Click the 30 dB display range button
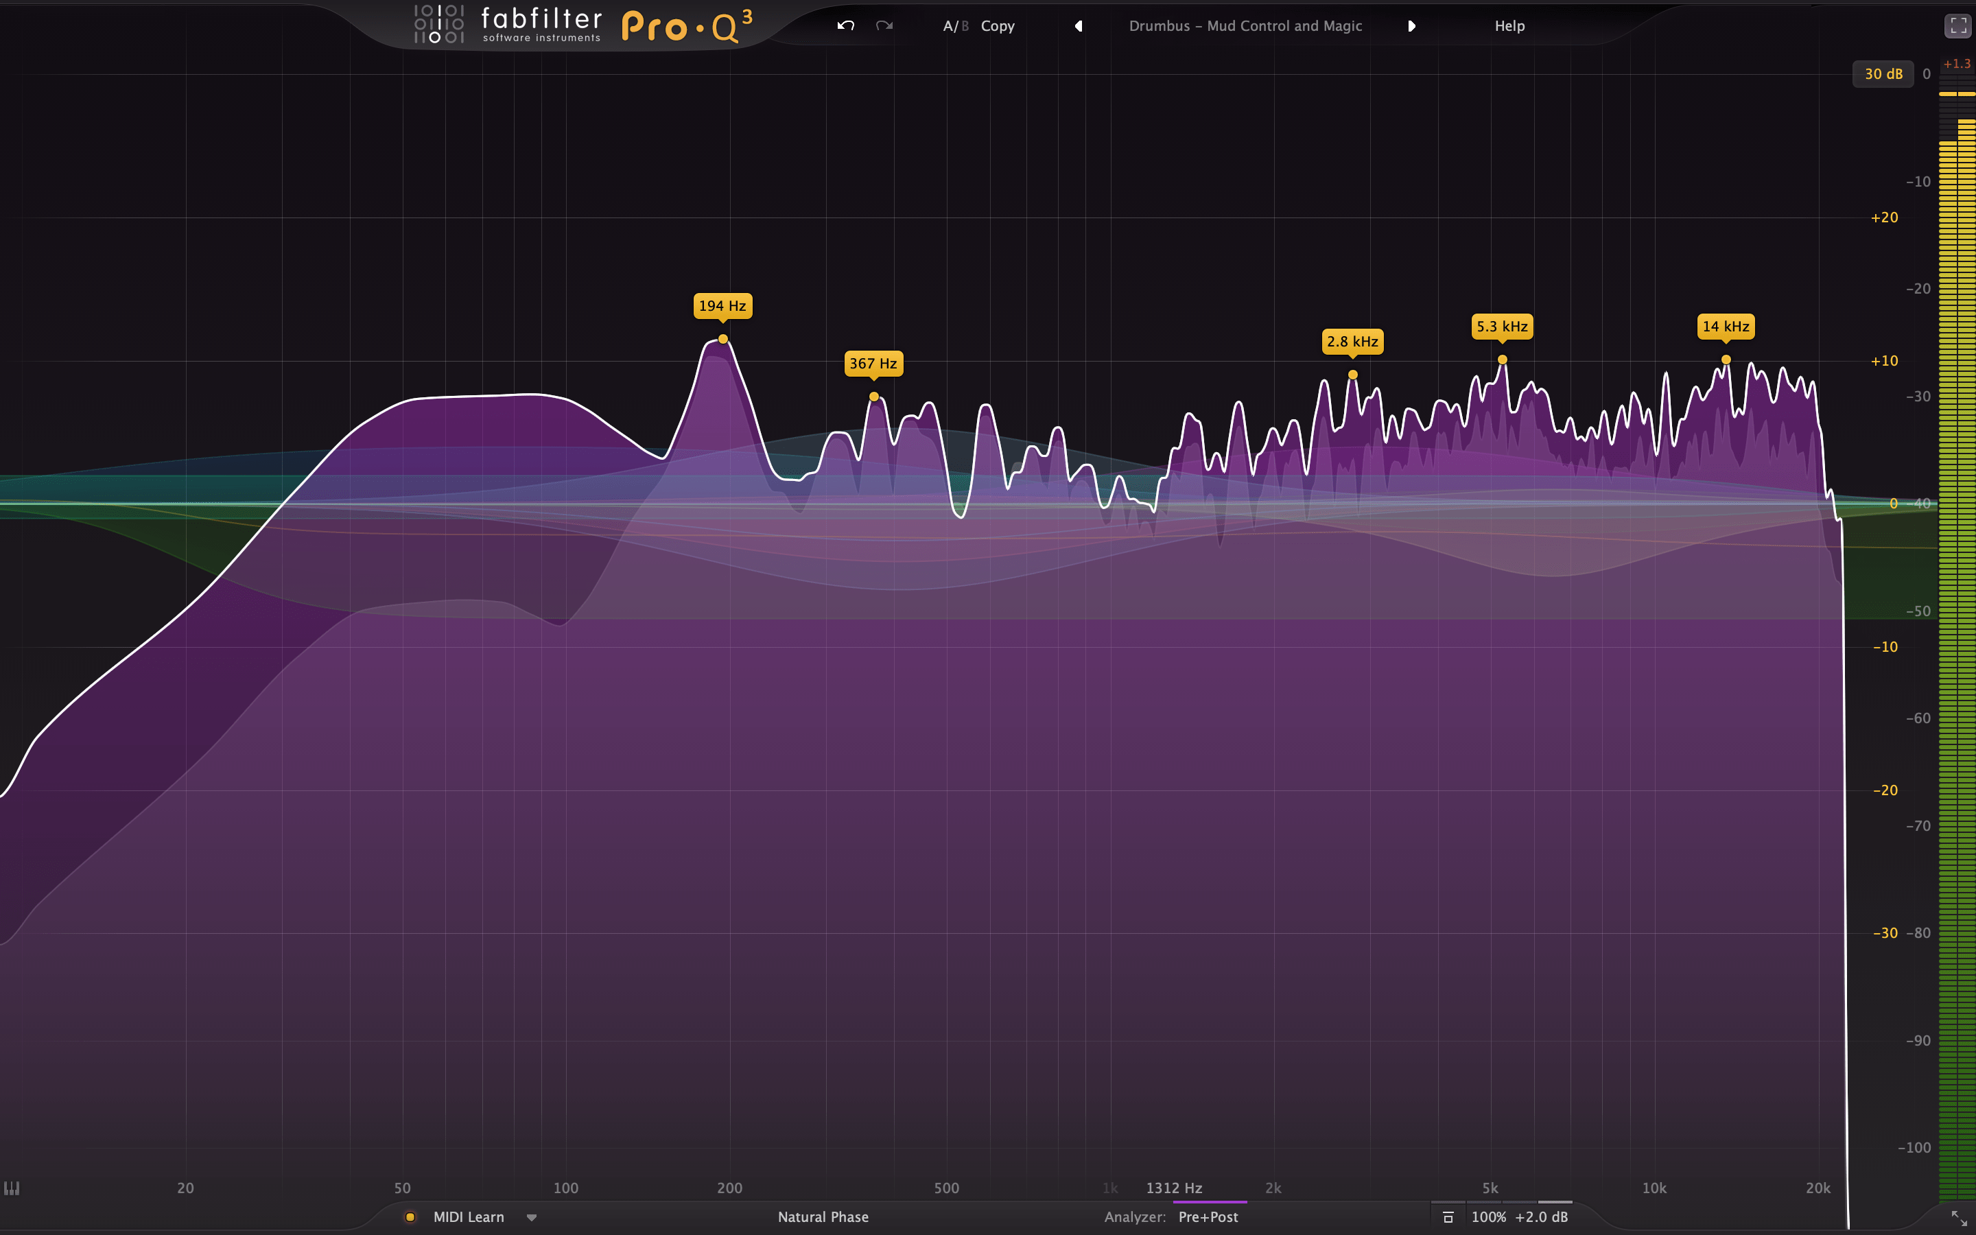 coord(1883,73)
